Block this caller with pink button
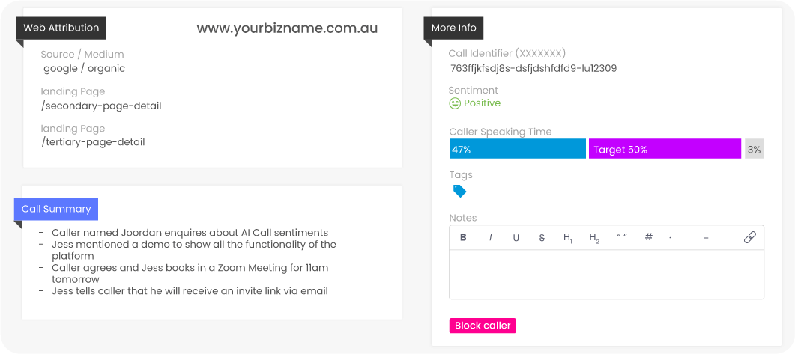Screen dimensions: 795x354 point(483,326)
